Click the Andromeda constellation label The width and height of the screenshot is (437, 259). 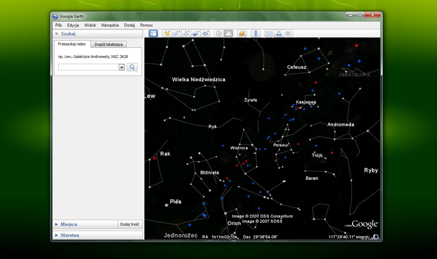(x=341, y=124)
